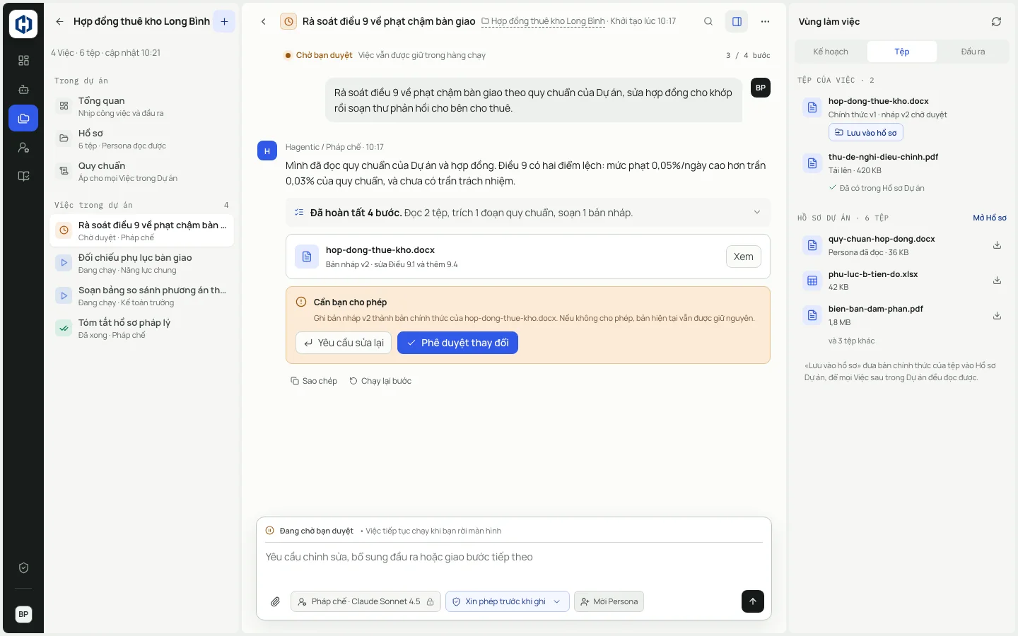Open Quy chuẩn in the project list
Screen dimensions: 1018x636
141,172
